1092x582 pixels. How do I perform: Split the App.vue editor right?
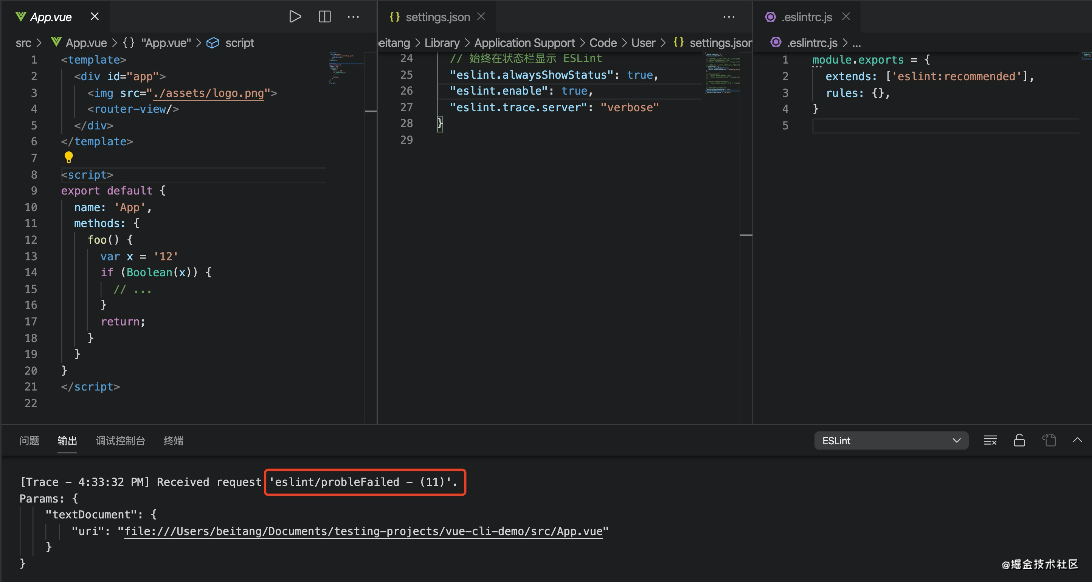coord(324,17)
